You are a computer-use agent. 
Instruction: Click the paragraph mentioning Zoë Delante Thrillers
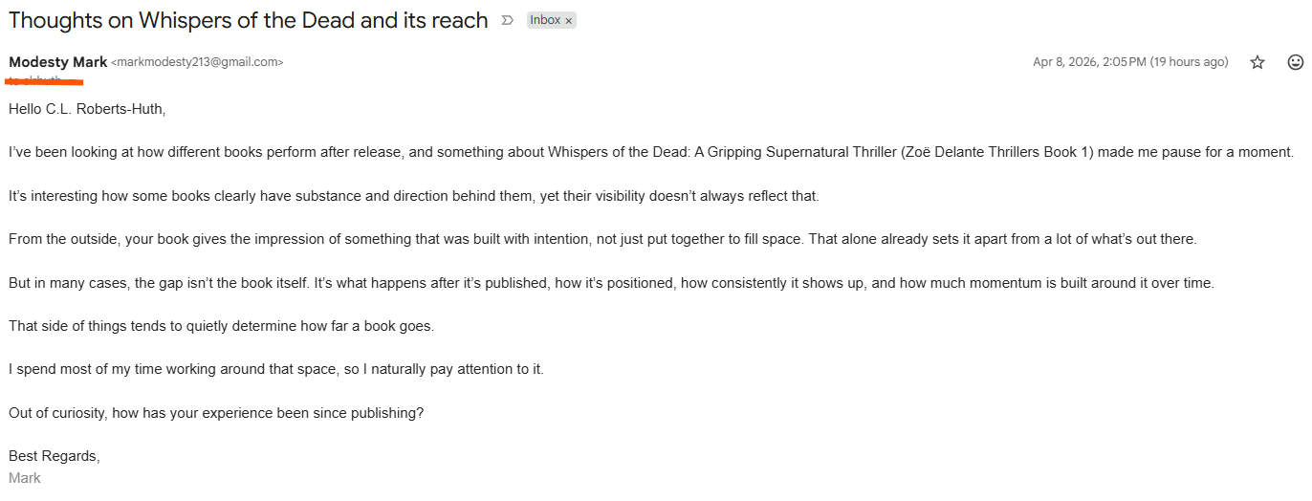pos(651,152)
